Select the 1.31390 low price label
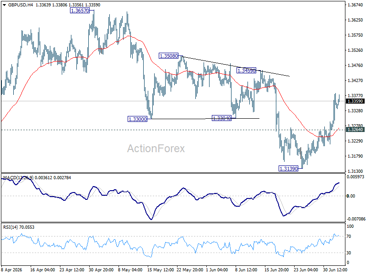366x275 pixels. click(289, 169)
